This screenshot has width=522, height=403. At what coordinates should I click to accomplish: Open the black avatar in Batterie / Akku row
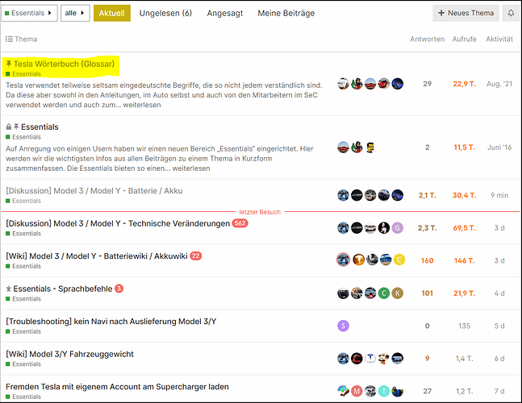pyautogui.click(x=357, y=195)
